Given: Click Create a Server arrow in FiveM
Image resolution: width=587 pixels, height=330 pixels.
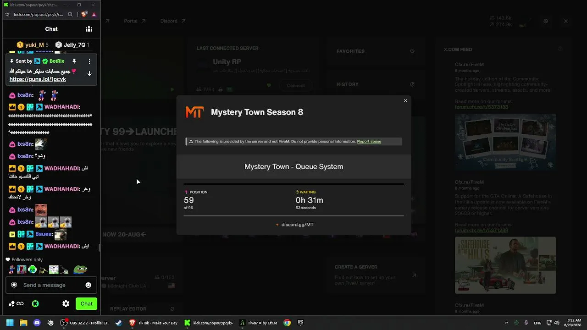Looking at the screenshot, I should click(414, 275).
